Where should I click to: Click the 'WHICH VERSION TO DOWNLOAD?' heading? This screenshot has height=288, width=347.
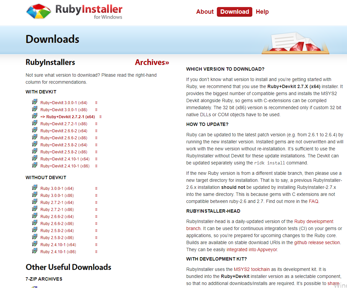click(225, 69)
